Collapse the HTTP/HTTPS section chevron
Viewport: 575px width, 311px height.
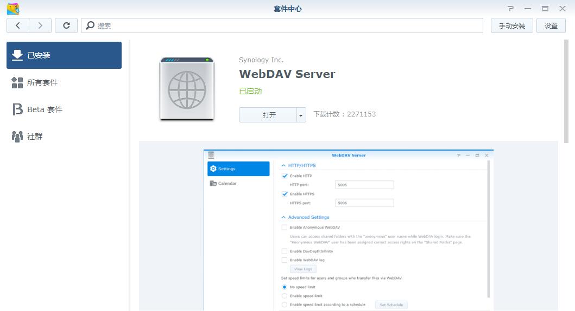coord(283,165)
